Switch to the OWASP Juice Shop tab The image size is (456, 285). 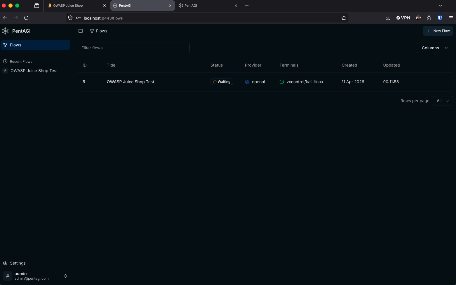[77, 6]
